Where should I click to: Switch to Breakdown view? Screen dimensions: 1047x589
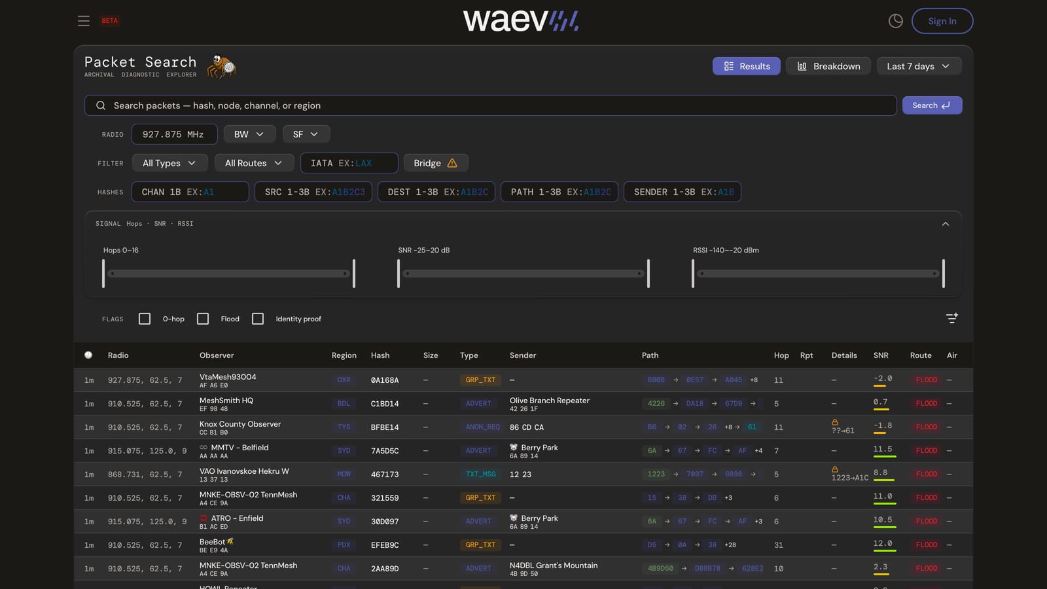[x=828, y=66]
